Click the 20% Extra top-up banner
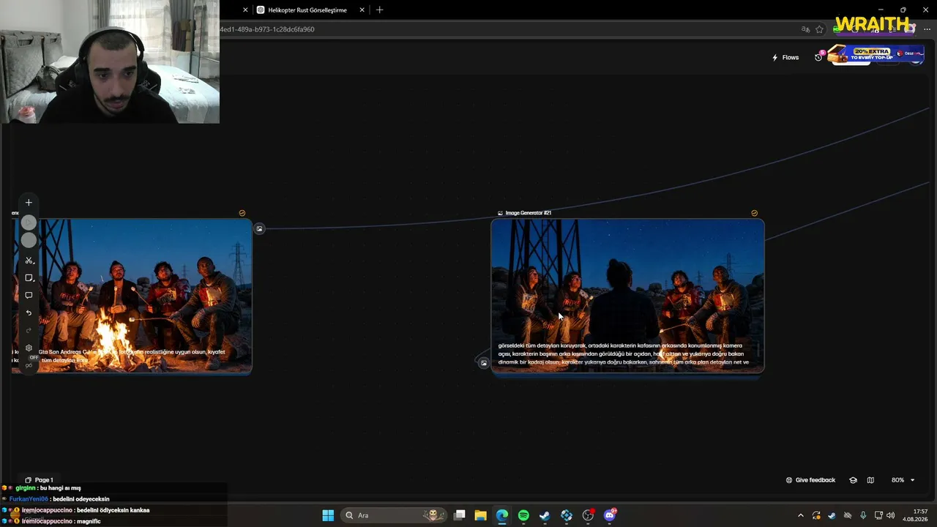 click(x=876, y=54)
